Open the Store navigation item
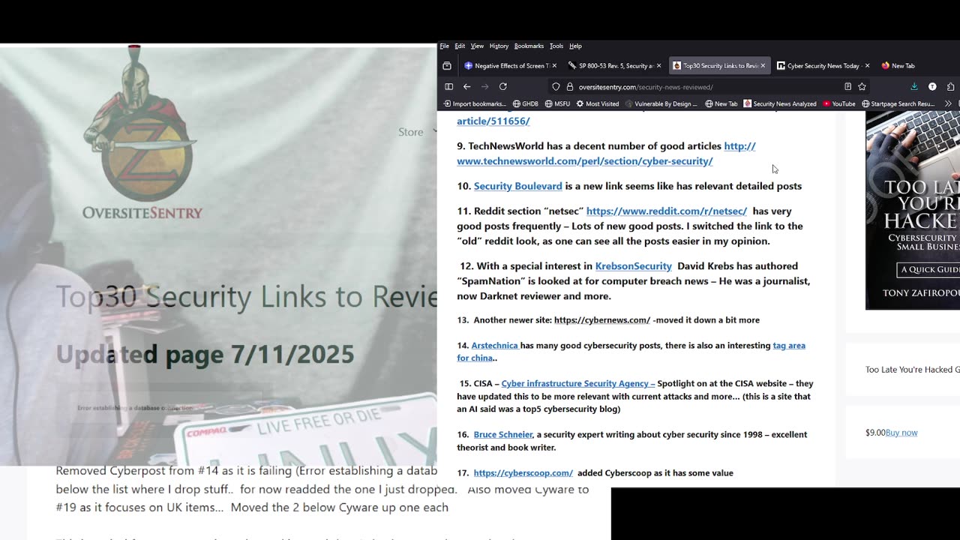This screenshot has height=540, width=960. [411, 132]
